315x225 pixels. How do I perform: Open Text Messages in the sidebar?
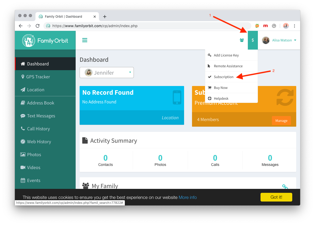41,116
